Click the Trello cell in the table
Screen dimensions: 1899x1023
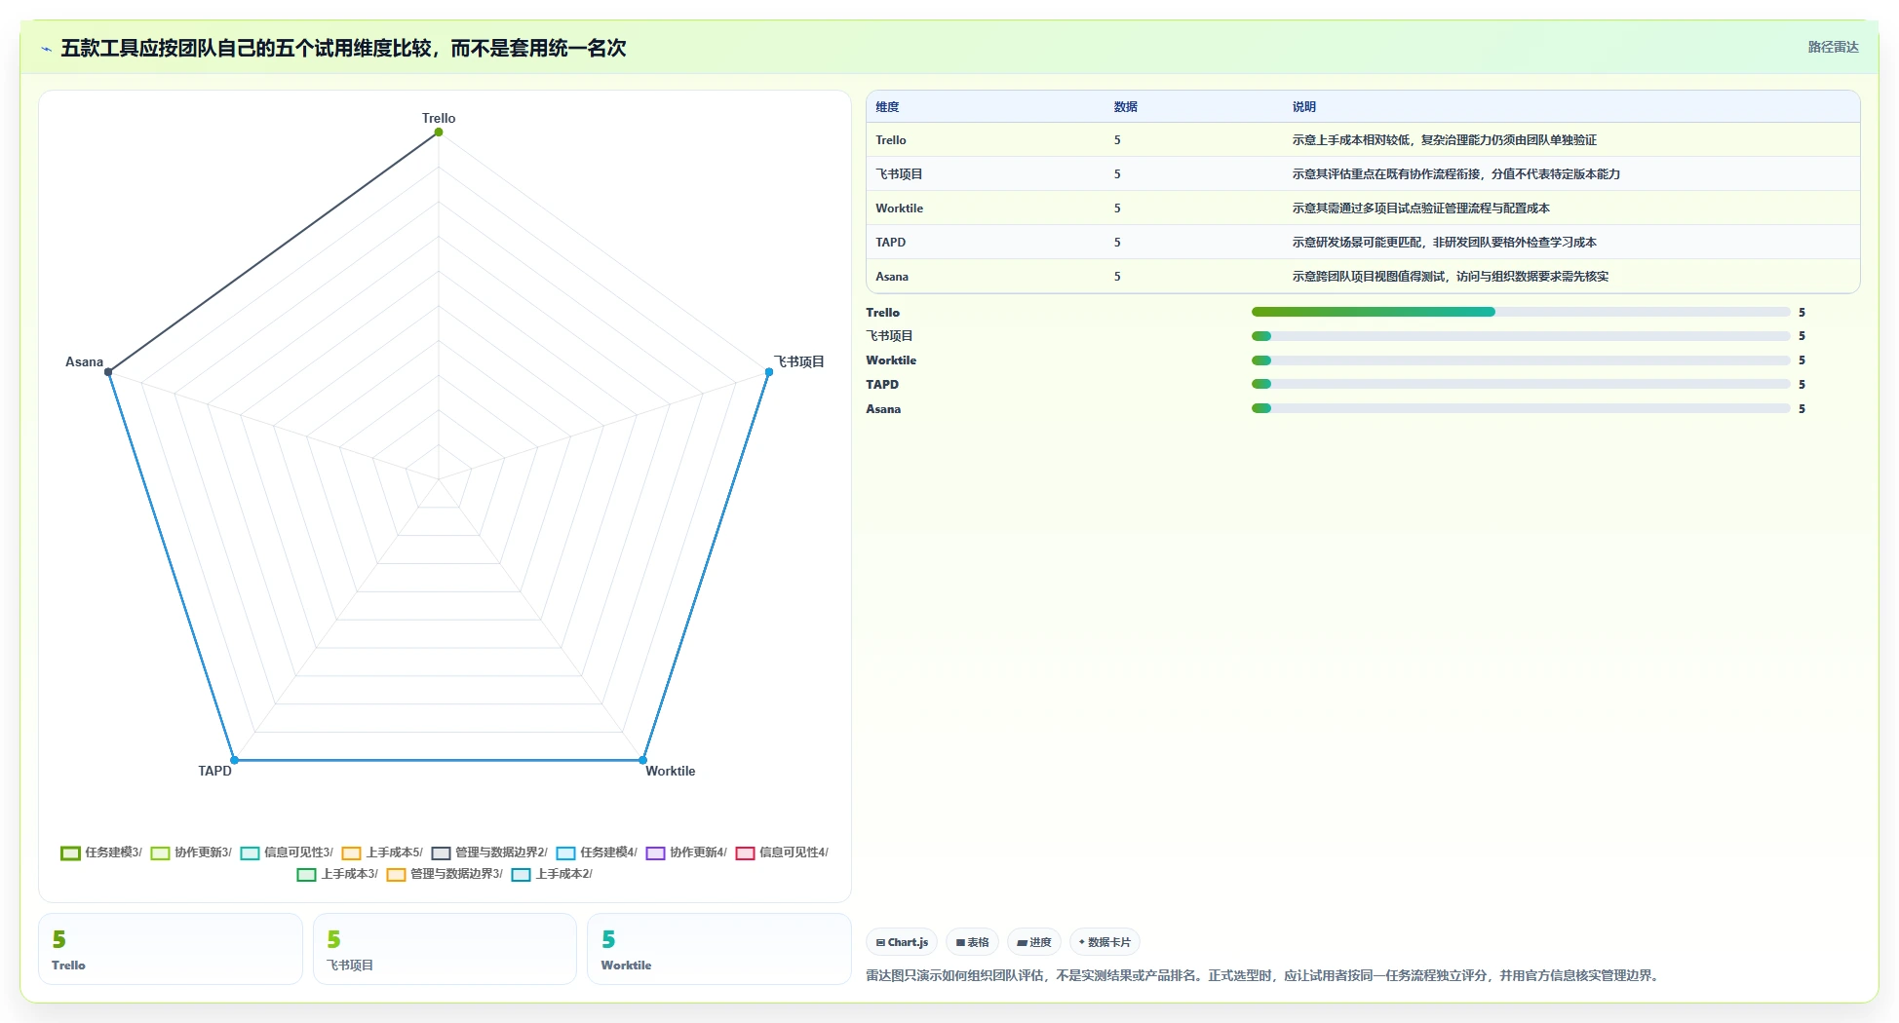[x=891, y=140]
